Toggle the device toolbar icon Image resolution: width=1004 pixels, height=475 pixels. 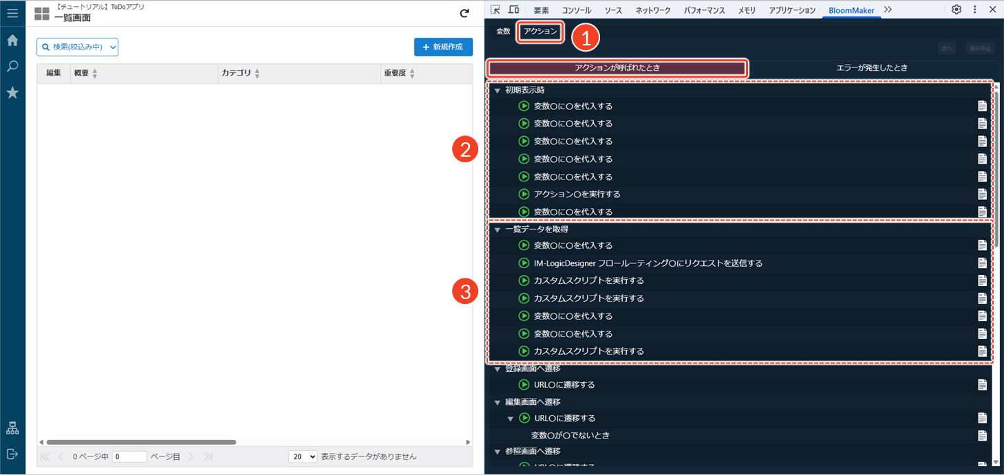click(x=513, y=10)
